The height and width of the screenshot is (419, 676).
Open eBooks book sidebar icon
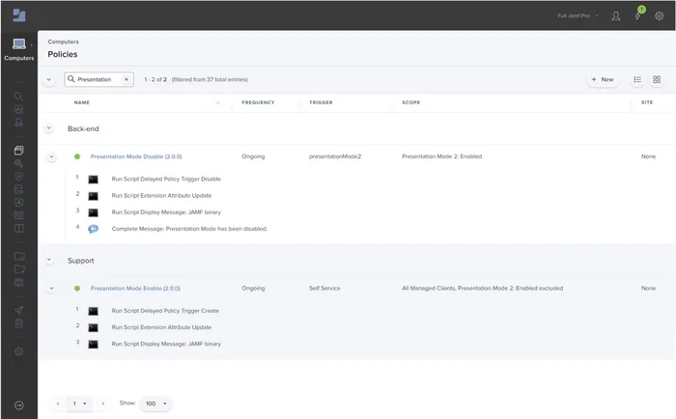point(18,229)
